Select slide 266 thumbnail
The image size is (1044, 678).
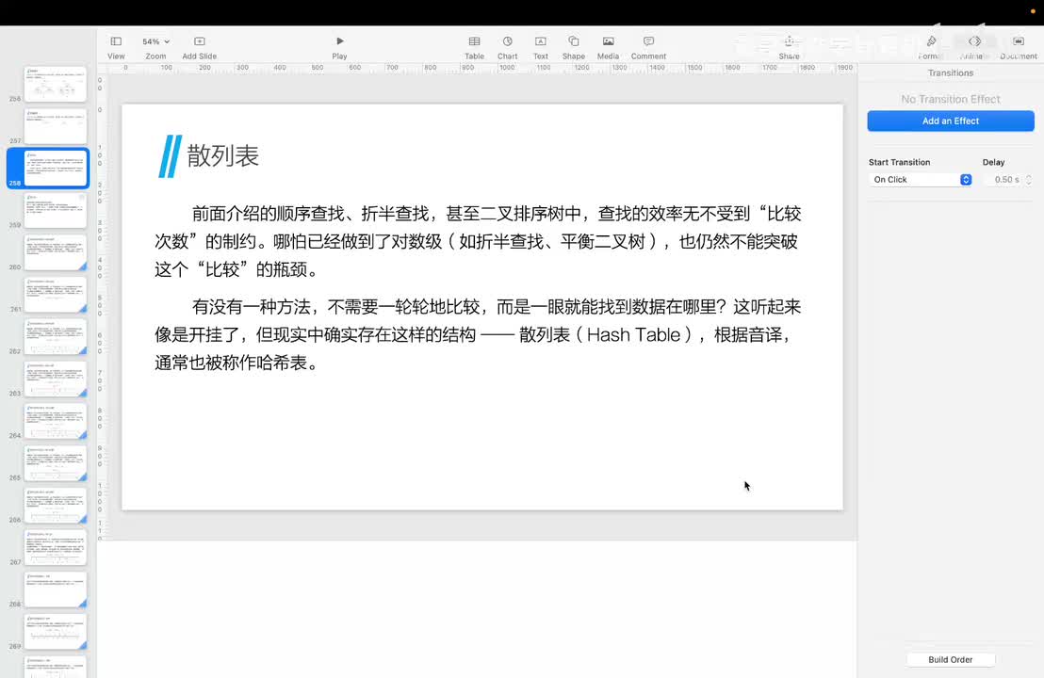pyautogui.click(x=56, y=505)
